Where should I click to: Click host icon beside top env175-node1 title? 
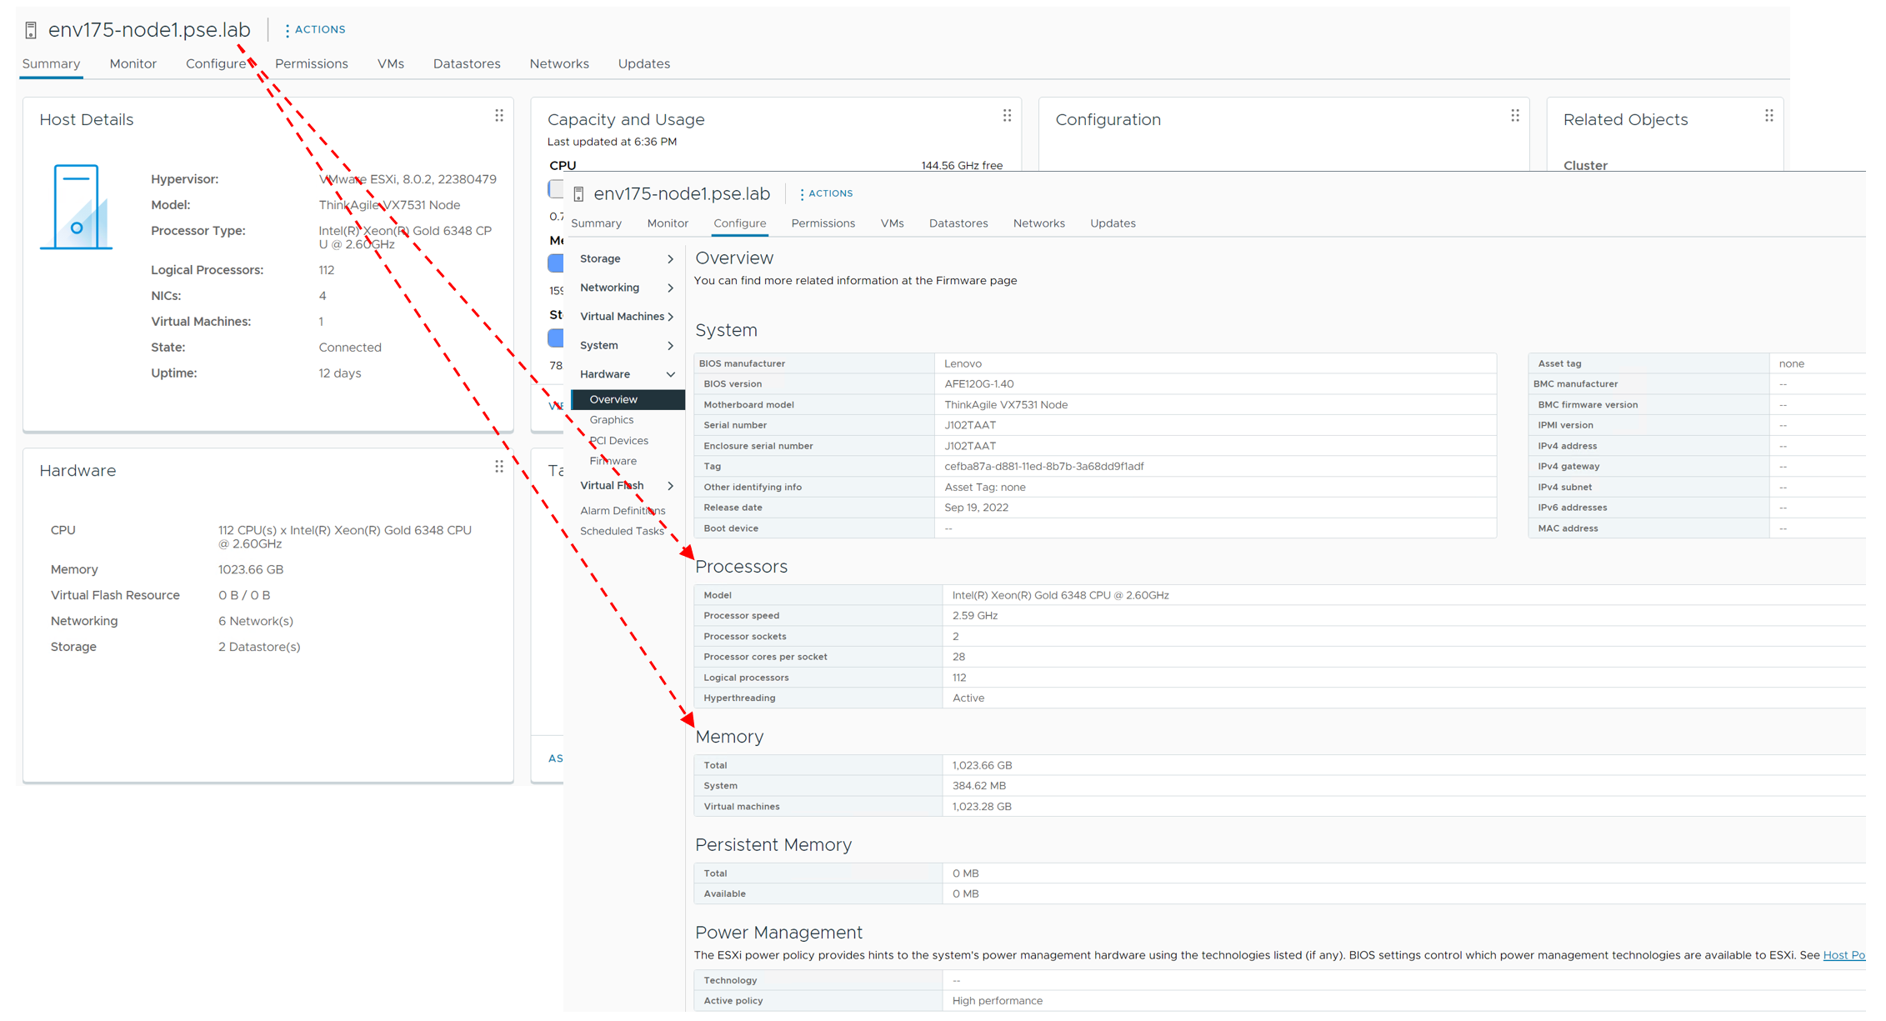point(31,31)
